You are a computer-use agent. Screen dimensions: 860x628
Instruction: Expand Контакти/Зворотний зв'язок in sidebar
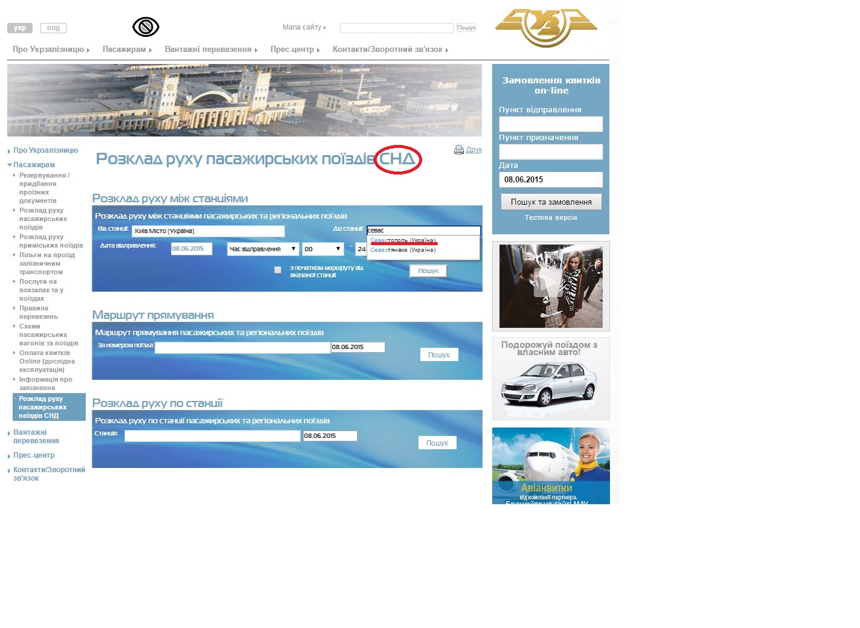point(49,474)
